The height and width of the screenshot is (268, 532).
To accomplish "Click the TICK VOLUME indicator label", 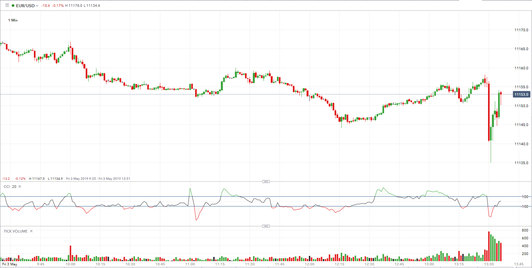I will tap(16, 231).
